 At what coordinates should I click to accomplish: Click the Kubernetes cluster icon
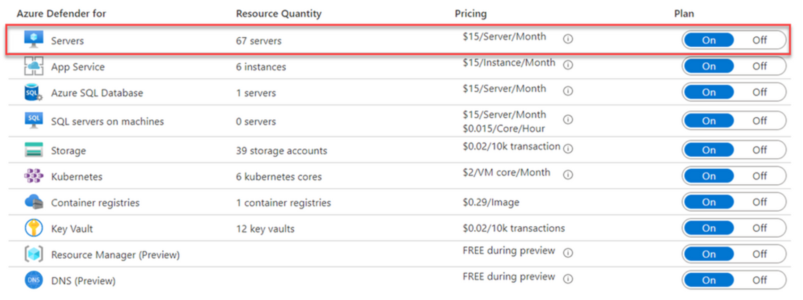(33, 176)
